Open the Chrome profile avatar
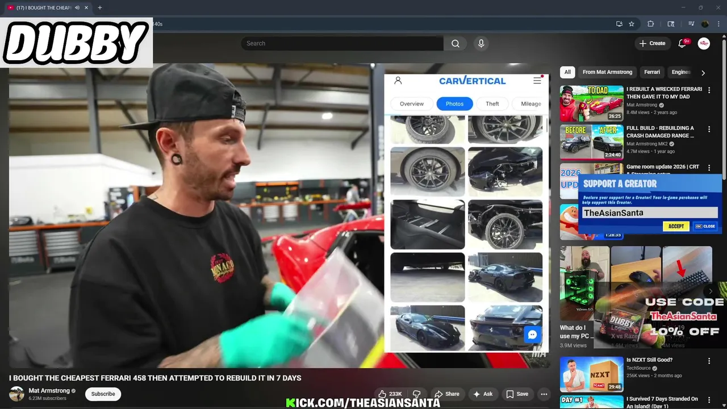Image resolution: width=727 pixels, height=409 pixels. (x=705, y=24)
